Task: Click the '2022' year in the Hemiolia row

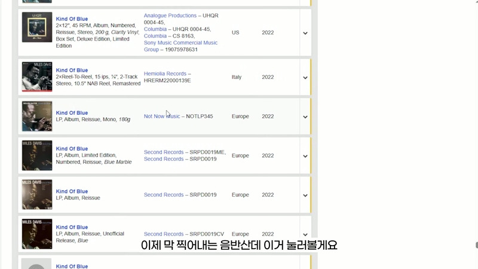Action: click(268, 77)
